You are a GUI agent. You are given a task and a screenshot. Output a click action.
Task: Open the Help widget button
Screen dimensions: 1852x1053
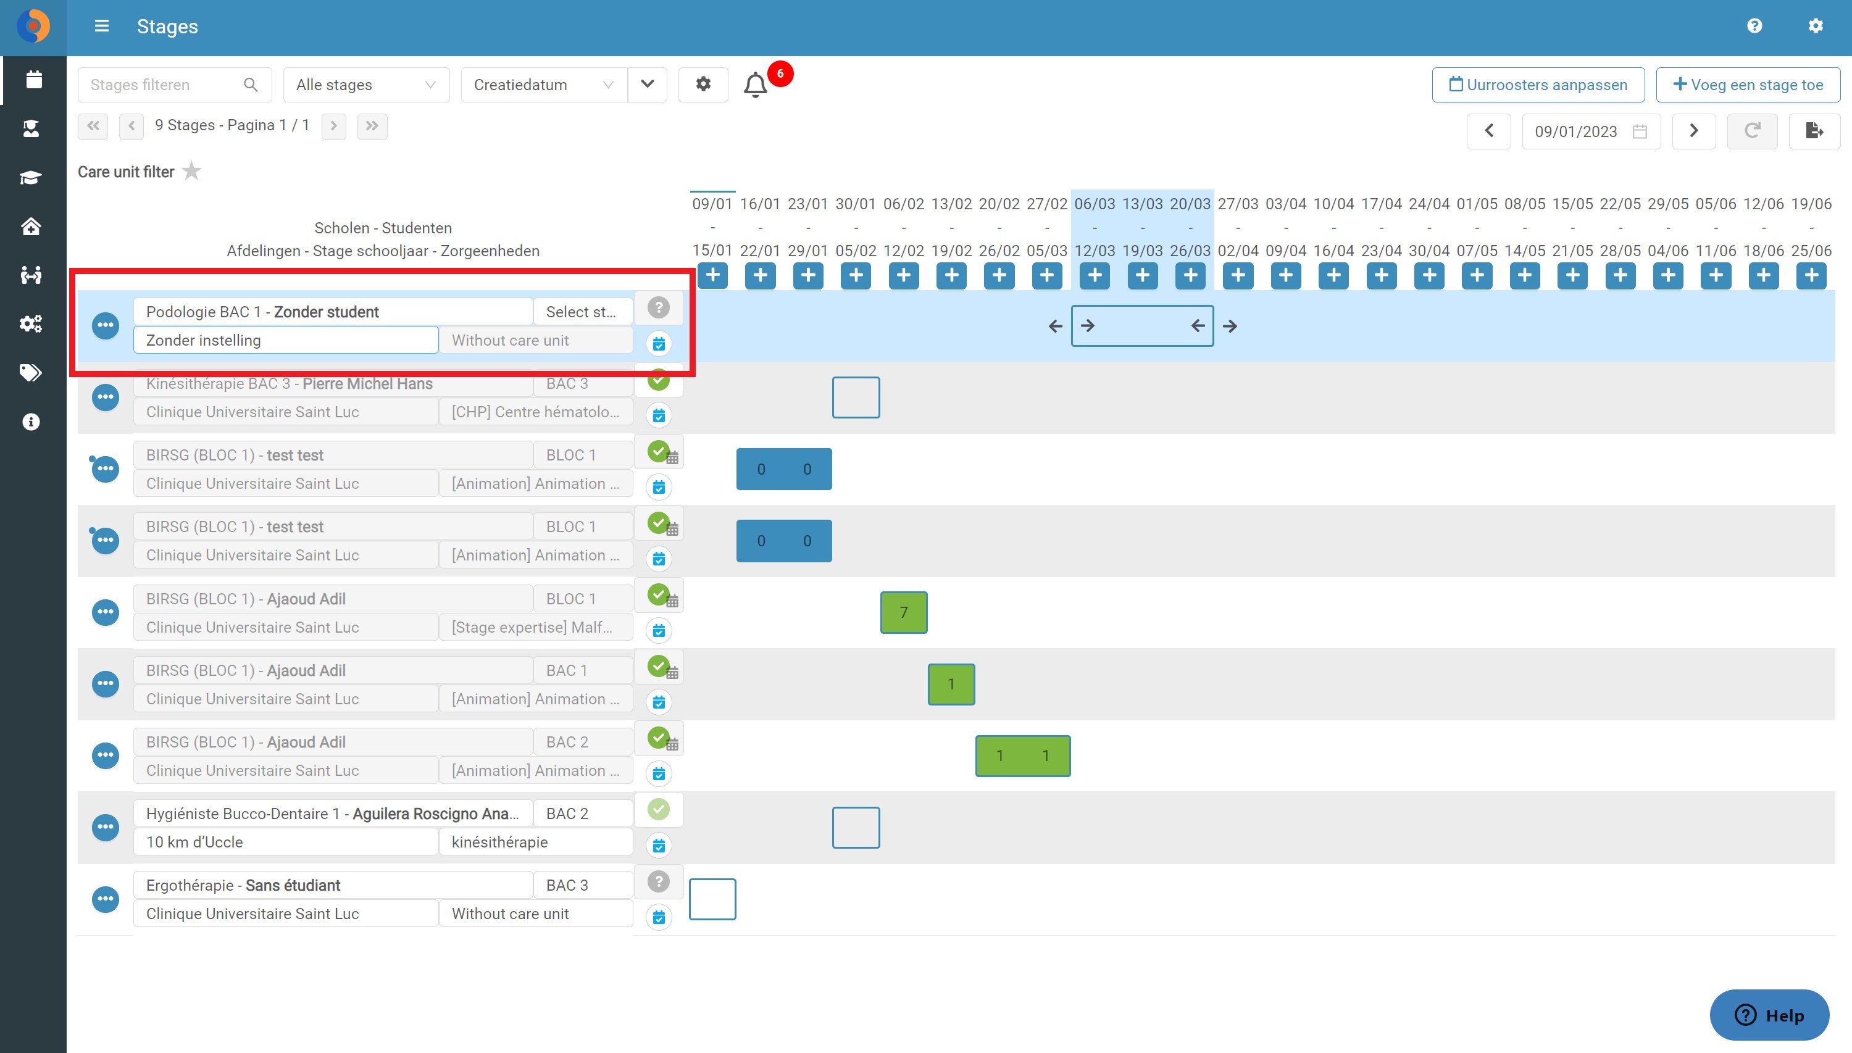click(x=1769, y=1015)
